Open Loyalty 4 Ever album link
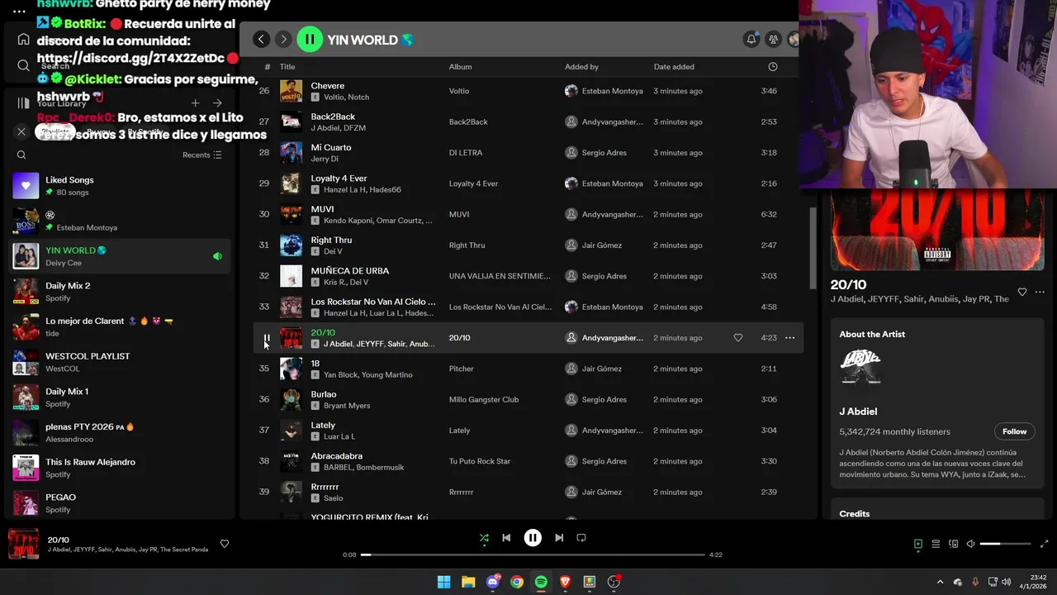The image size is (1057, 595). coord(473,183)
